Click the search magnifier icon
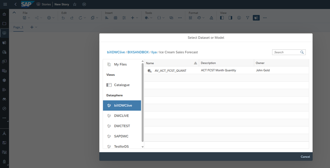Viewport: 330px width, 168px height. click(x=302, y=52)
